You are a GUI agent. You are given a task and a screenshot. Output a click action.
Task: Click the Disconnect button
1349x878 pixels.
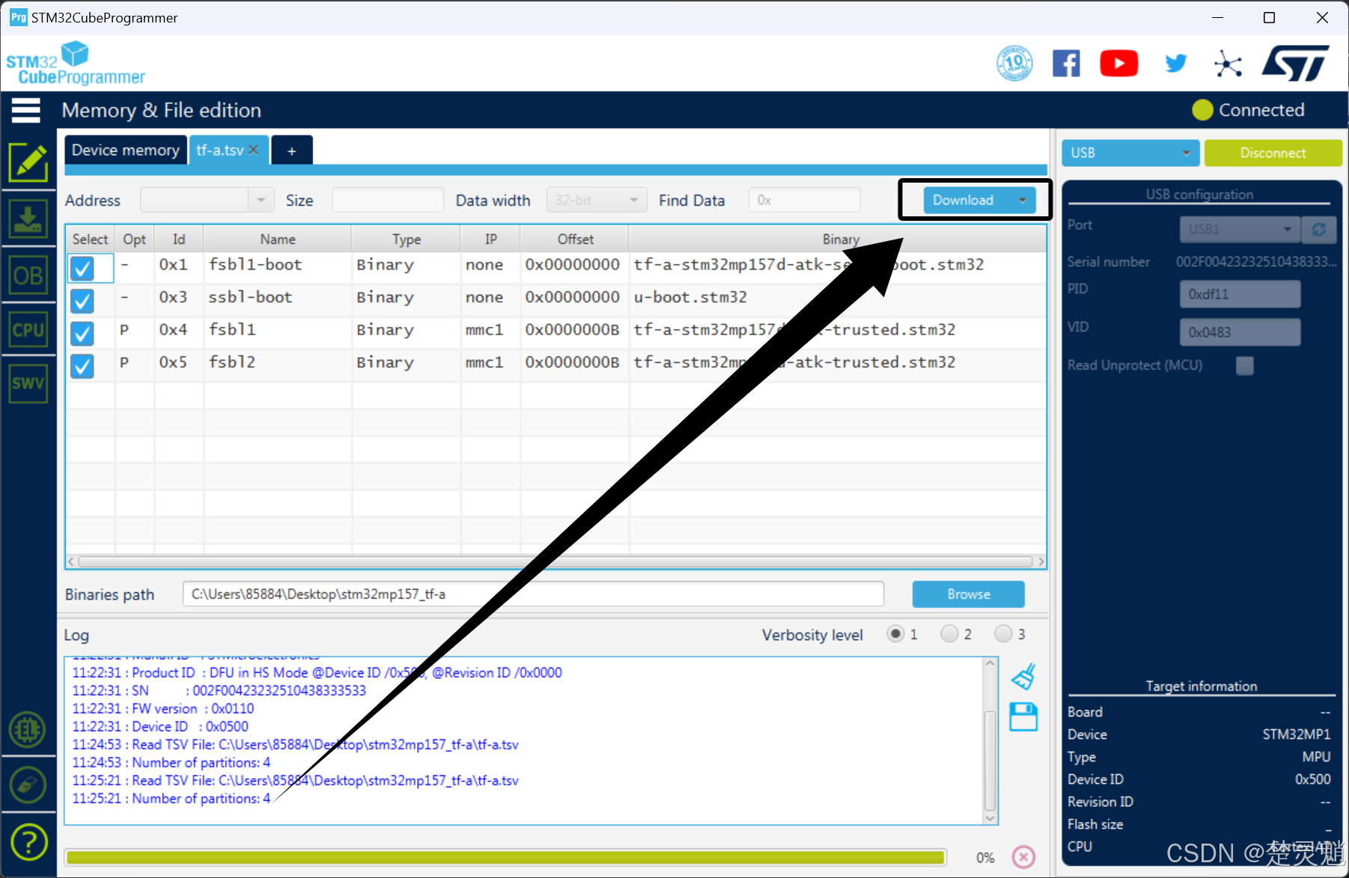1273,153
